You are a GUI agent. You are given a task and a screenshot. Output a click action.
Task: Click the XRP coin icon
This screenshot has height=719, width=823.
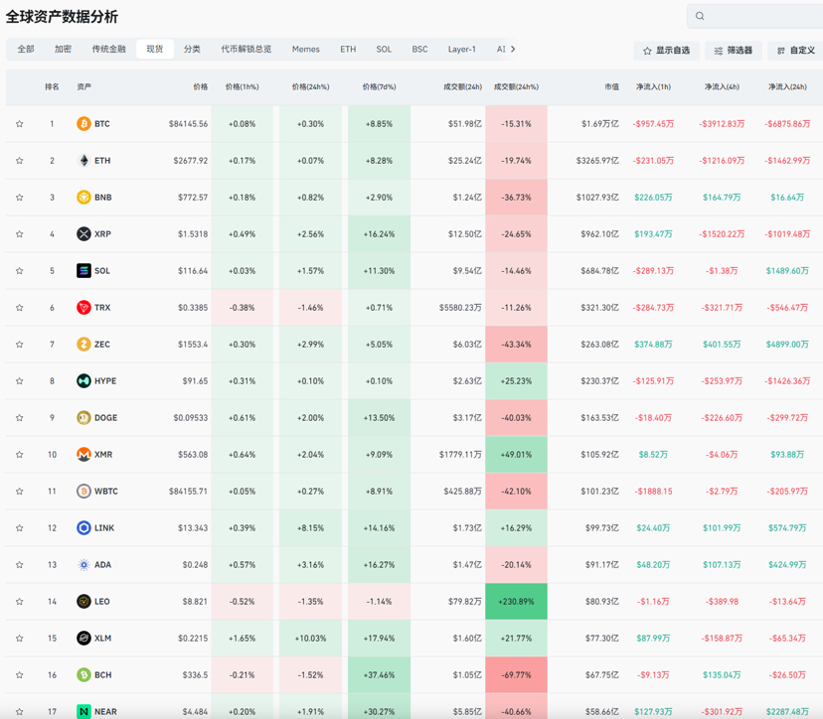[x=83, y=234]
